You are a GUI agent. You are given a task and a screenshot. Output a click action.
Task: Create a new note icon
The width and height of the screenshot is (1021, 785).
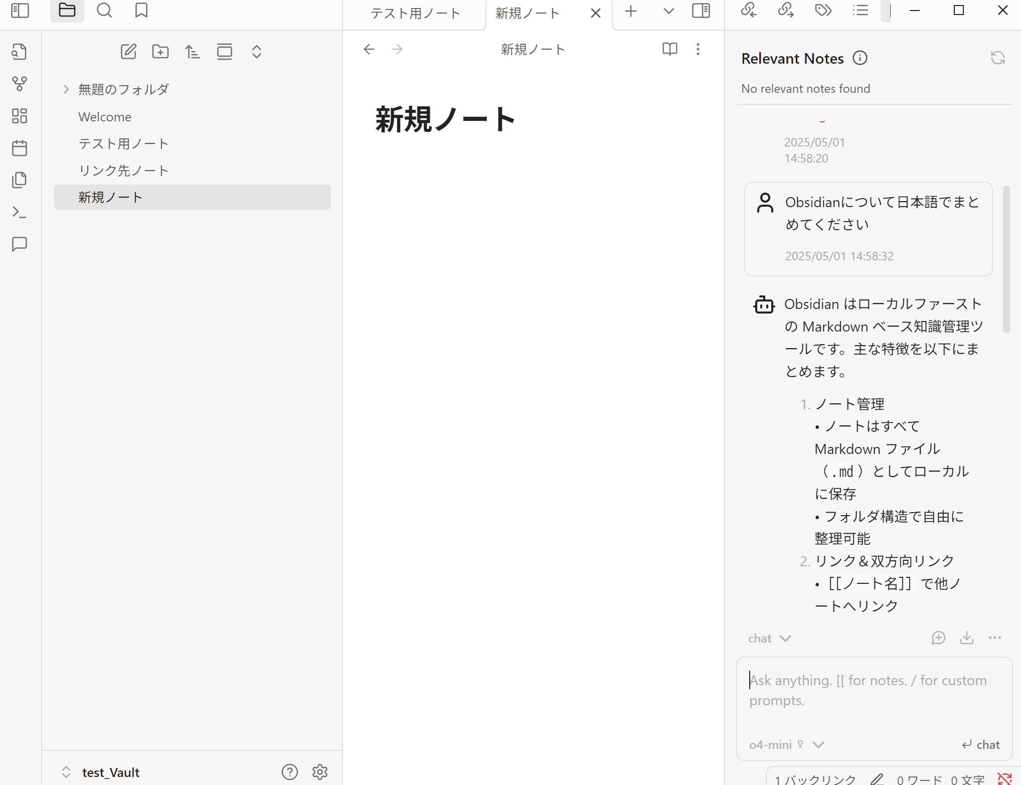tap(128, 52)
